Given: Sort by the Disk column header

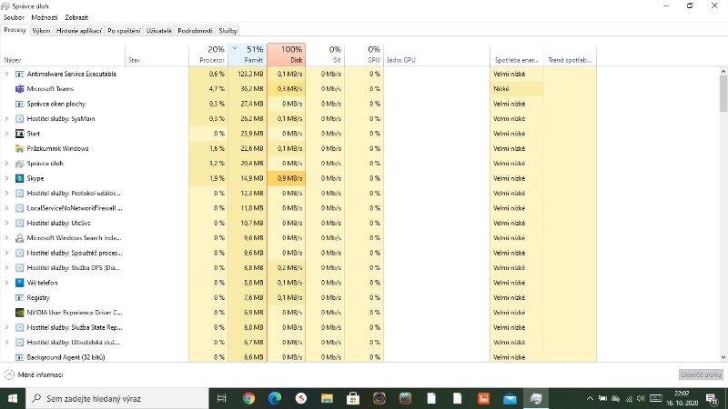Looking at the screenshot, I should click(286, 55).
